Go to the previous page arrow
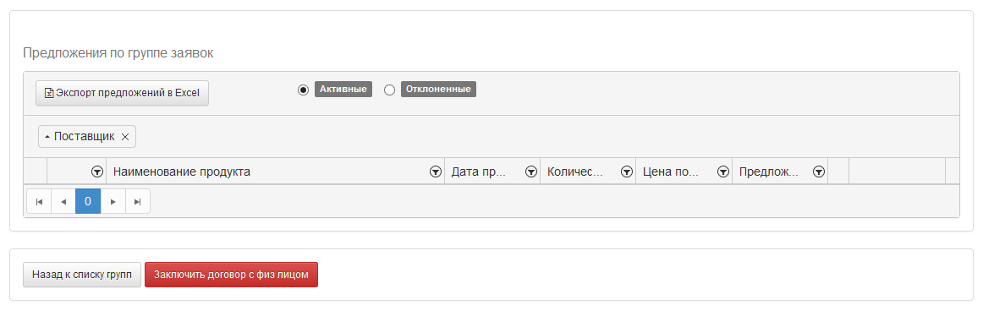This screenshot has height=316, width=983. (63, 201)
